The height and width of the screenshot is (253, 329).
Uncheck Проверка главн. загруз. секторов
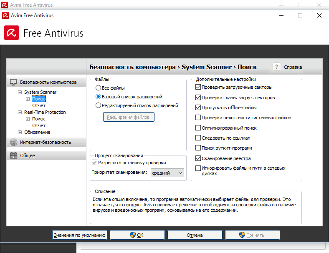coord(198,98)
